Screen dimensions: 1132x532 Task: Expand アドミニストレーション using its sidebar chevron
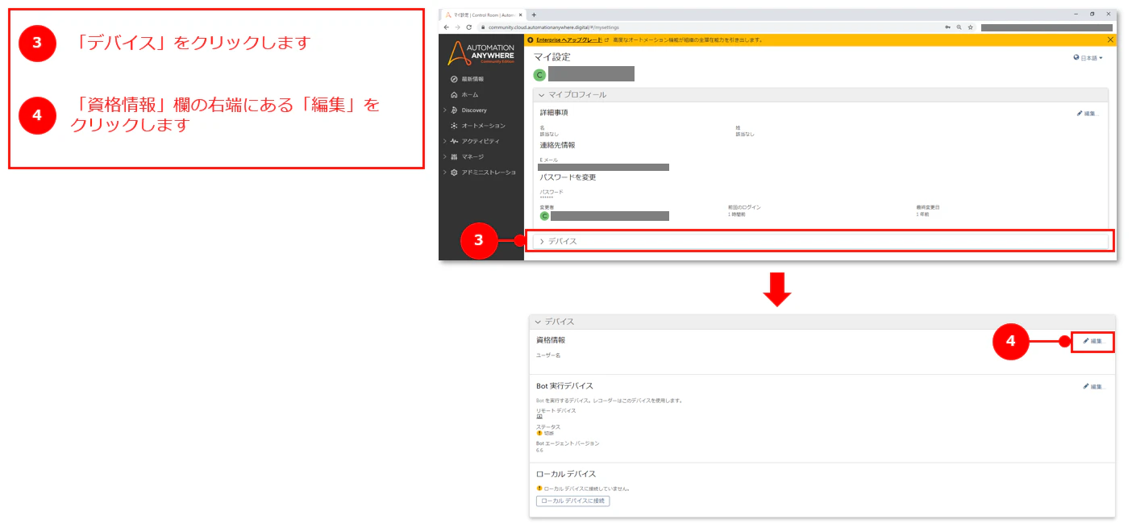pos(444,172)
